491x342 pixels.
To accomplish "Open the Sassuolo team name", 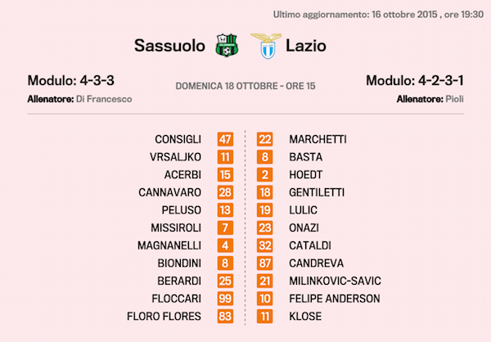I will pyautogui.click(x=171, y=46).
